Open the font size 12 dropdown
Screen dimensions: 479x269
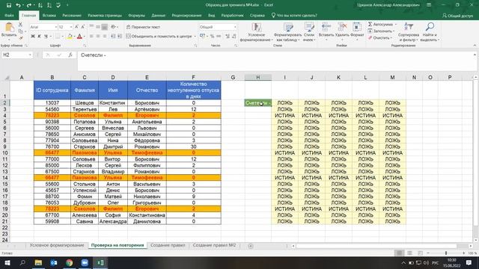pyautogui.click(x=71, y=27)
